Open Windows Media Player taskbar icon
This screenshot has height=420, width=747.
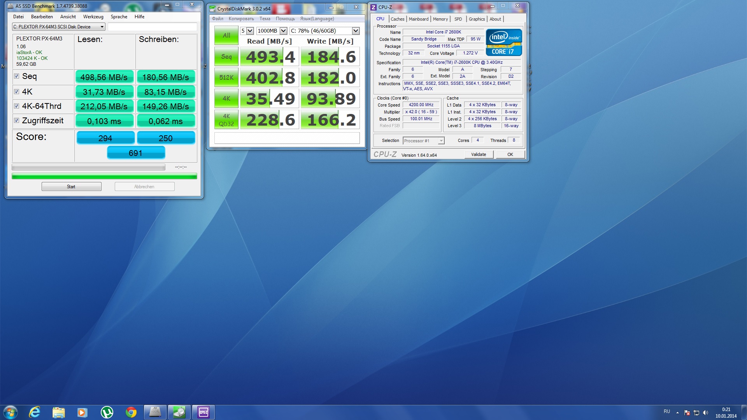[x=82, y=412]
